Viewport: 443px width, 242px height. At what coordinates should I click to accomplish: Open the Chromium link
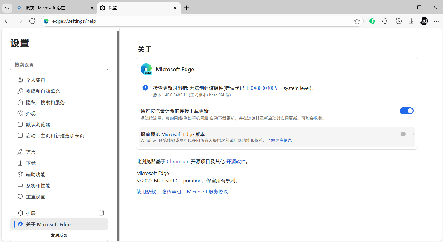[178, 162]
